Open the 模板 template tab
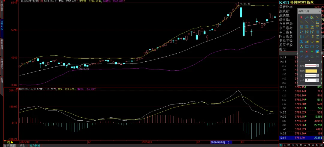Screen dimensions: 324x147 tap(13, 146)
